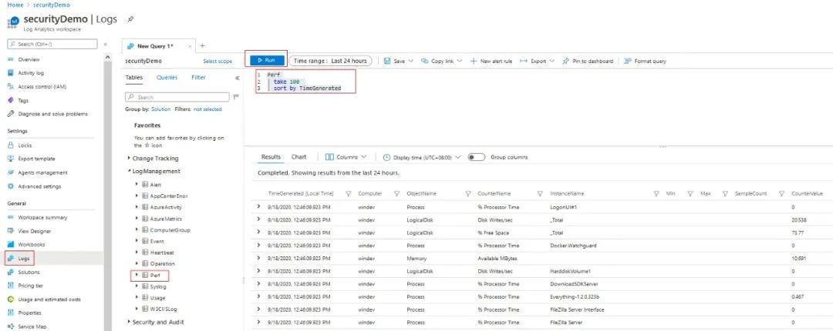Open Agents management
The height and width of the screenshot is (331, 833).
click(x=42, y=172)
